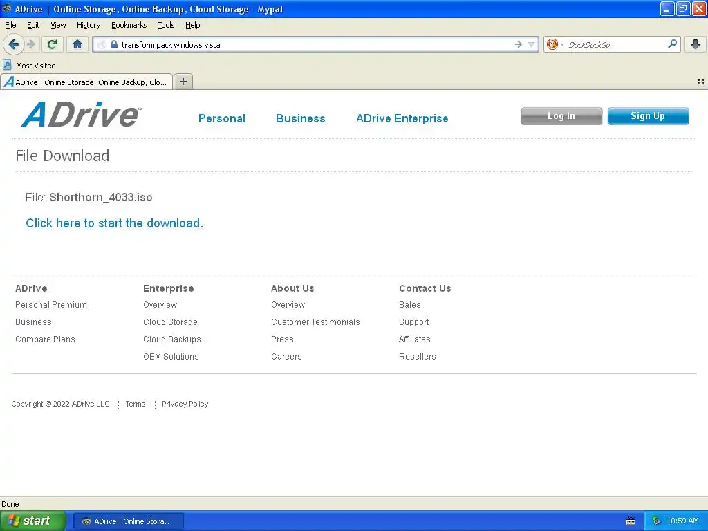Viewport: 708px width, 531px height.
Task: Open the Help menu
Action: 192,25
